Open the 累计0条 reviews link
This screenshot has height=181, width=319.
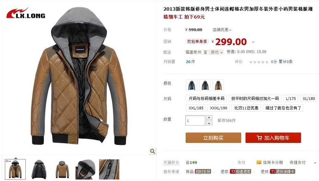point(285,62)
